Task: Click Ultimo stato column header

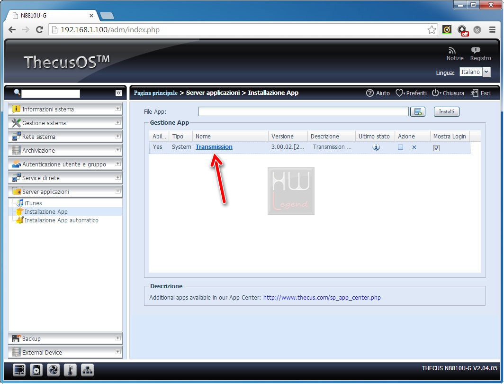Action: click(x=375, y=137)
